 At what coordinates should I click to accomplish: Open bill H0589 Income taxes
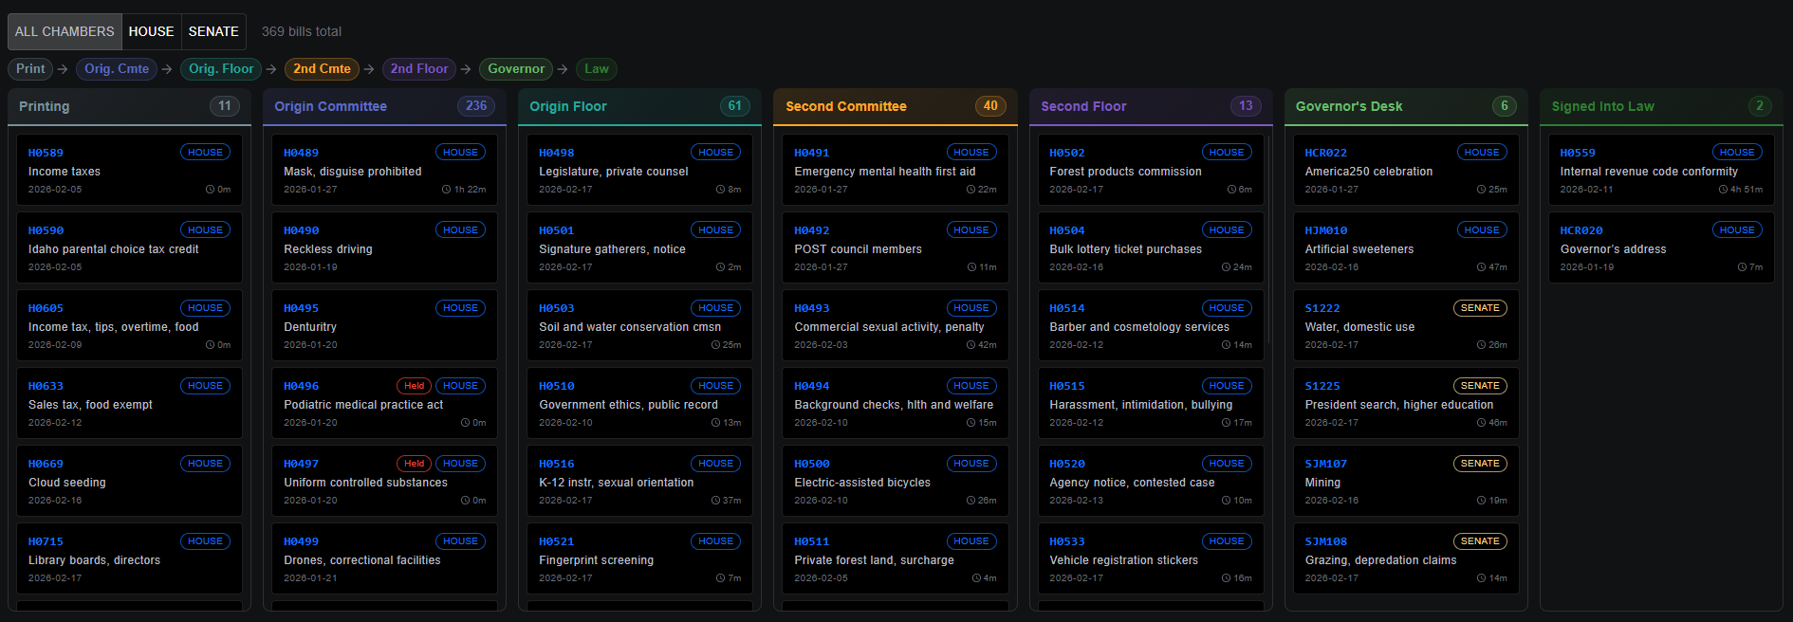(x=129, y=170)
